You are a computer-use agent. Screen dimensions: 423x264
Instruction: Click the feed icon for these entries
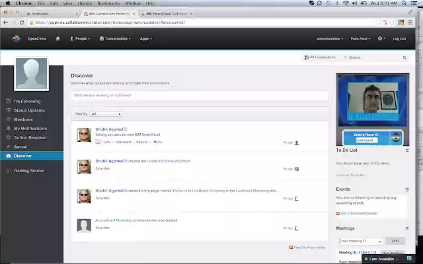click(x=291, y=247)
